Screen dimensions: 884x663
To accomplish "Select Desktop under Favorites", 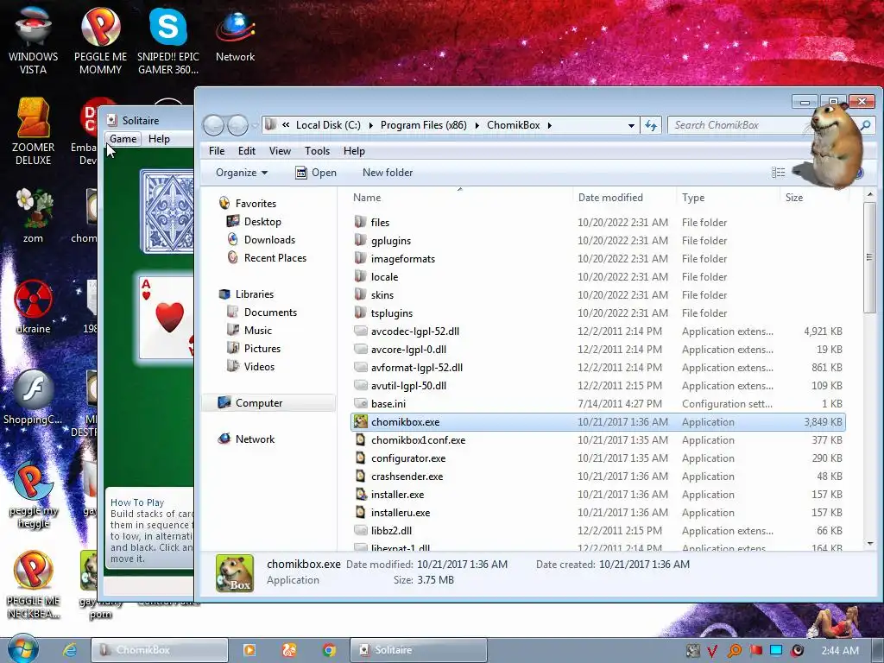I will [x=254, y=222].
